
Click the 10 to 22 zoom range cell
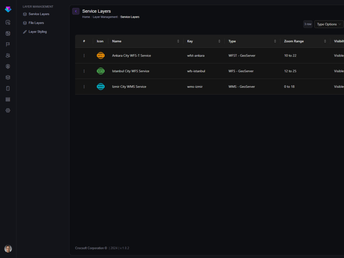click(x=290, y=56)
